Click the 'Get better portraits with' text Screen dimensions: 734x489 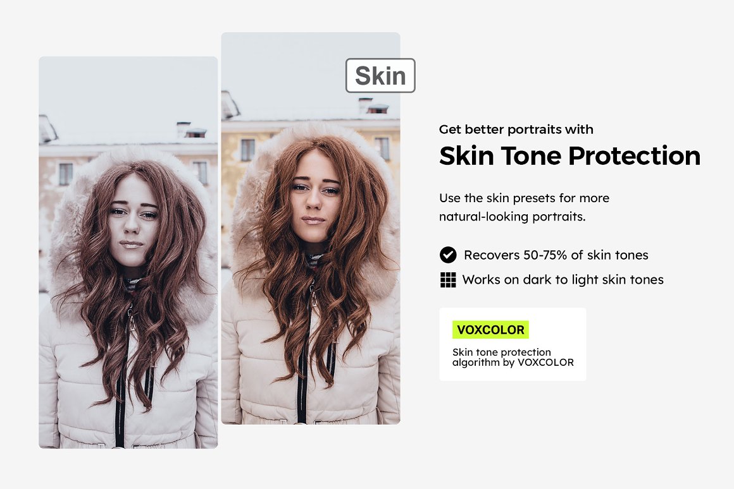pos(516,130)
